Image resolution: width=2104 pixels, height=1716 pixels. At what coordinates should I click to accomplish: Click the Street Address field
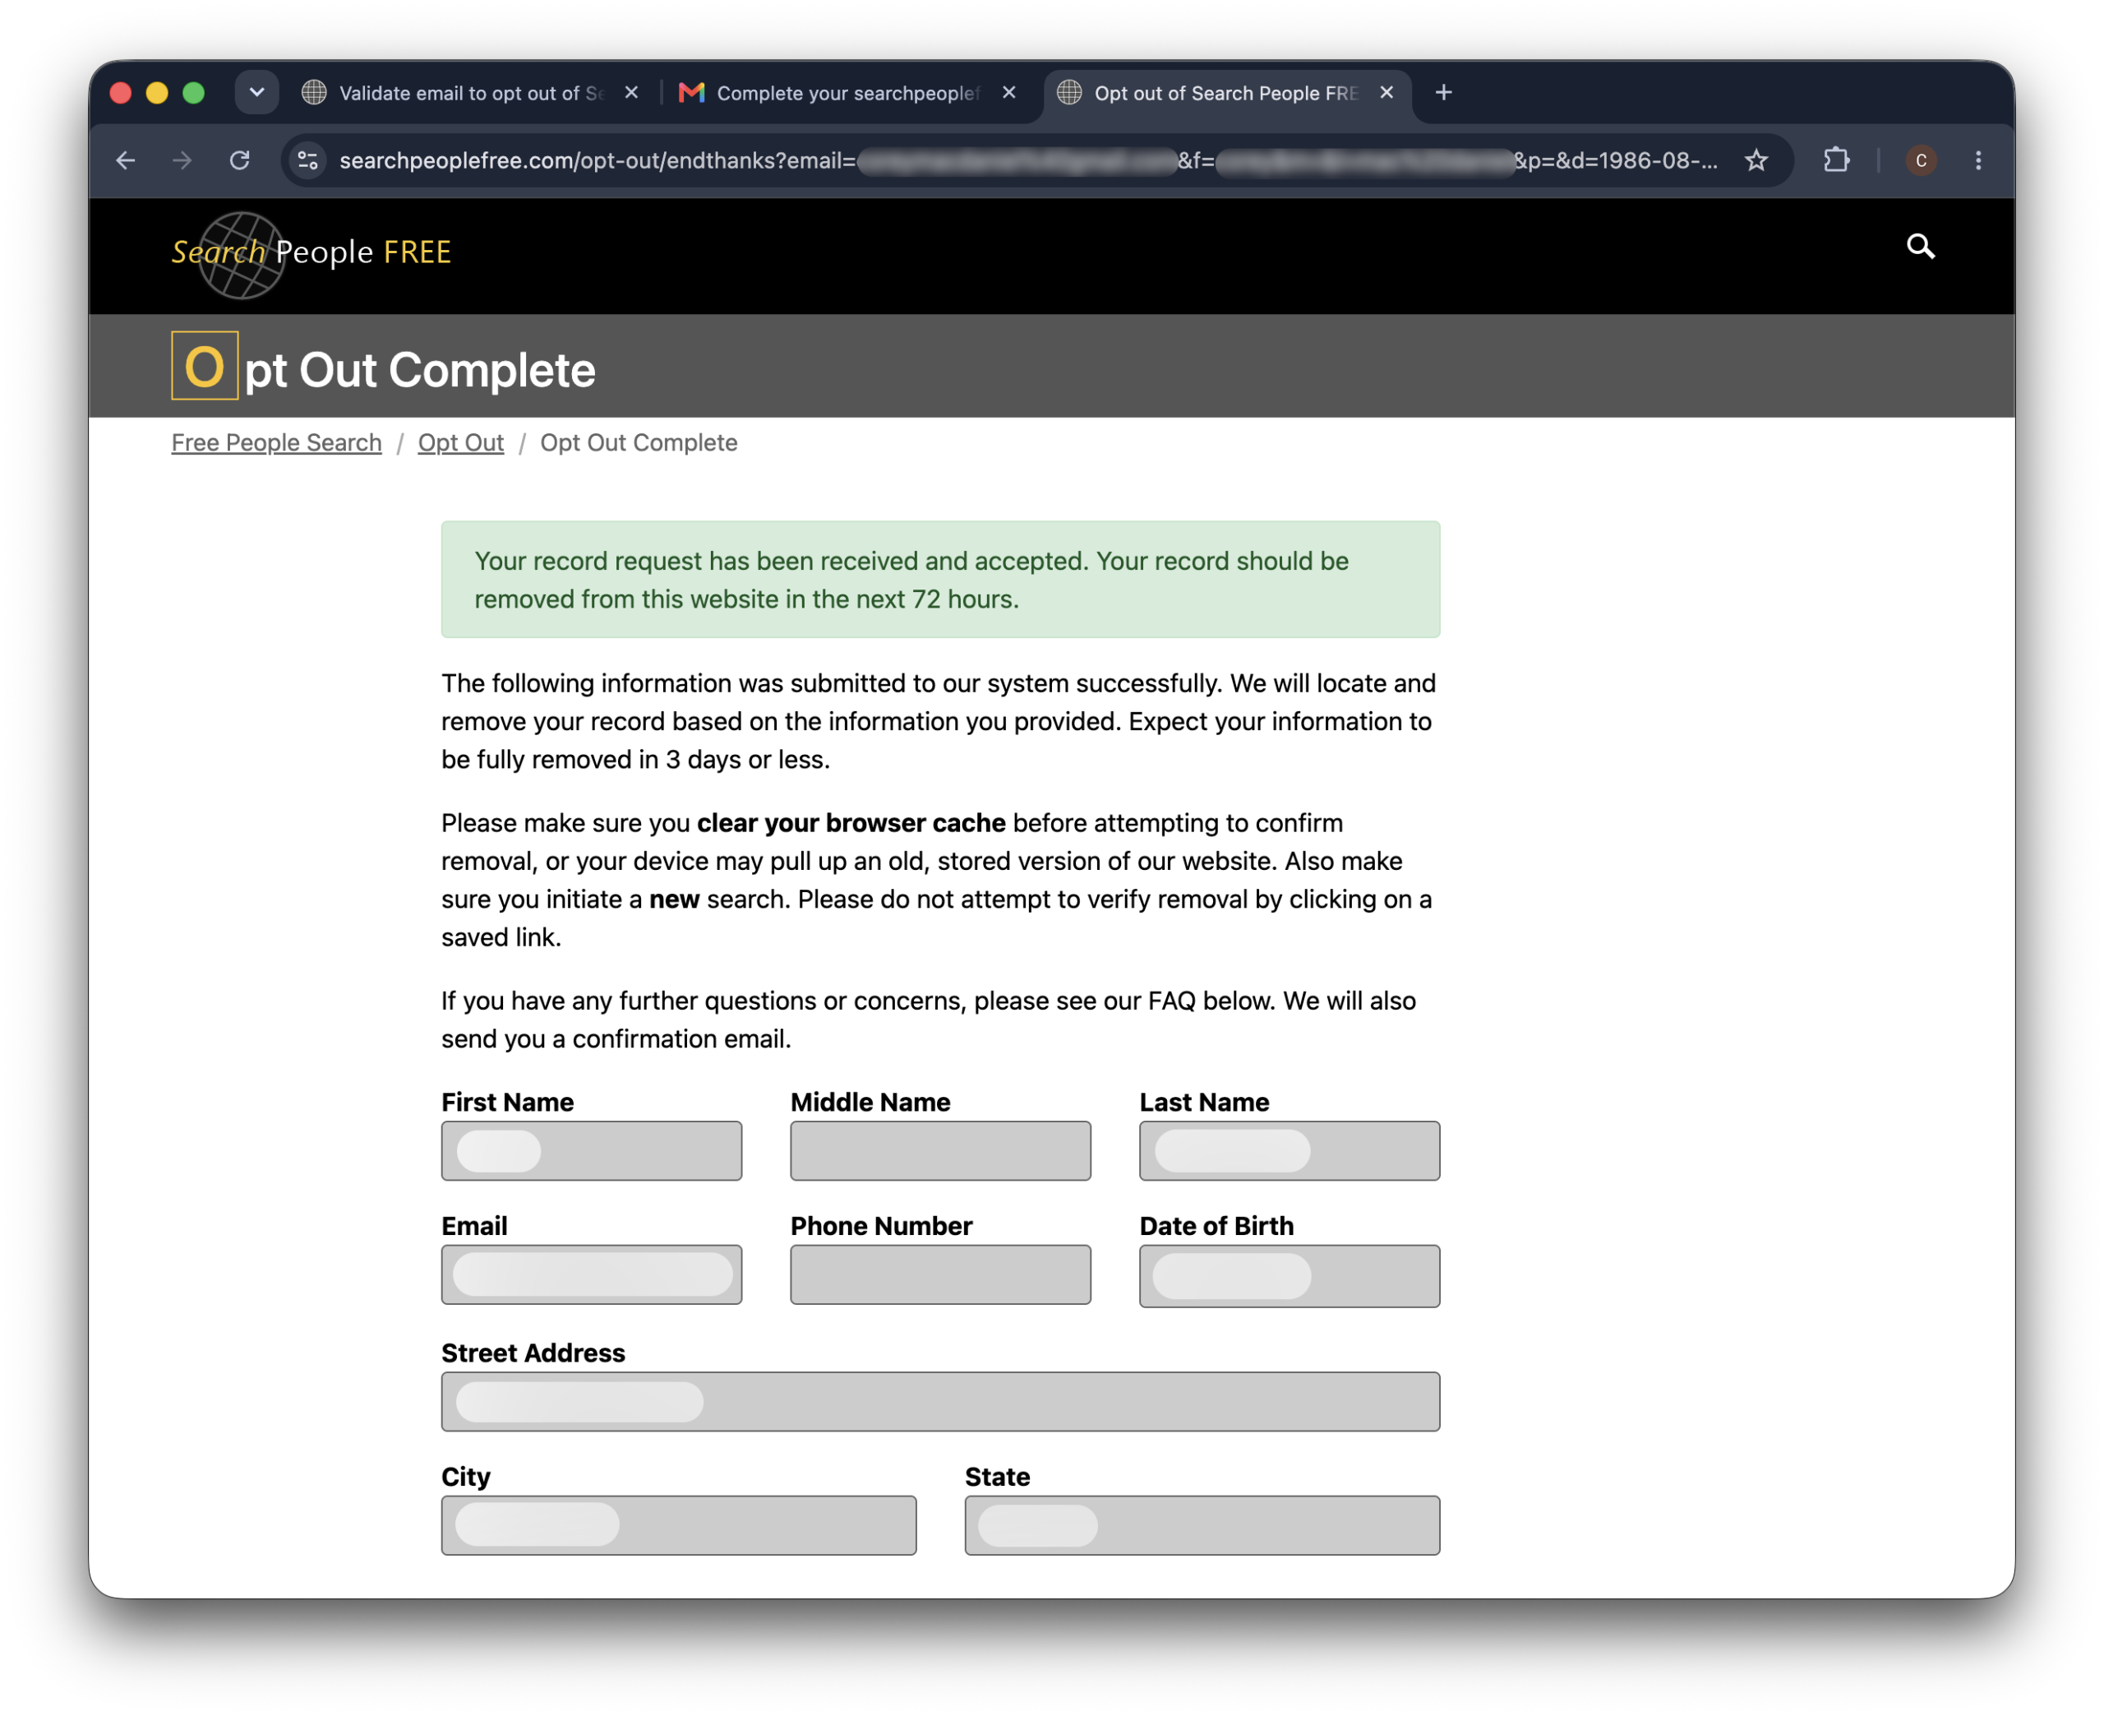tap(940, 1401)
